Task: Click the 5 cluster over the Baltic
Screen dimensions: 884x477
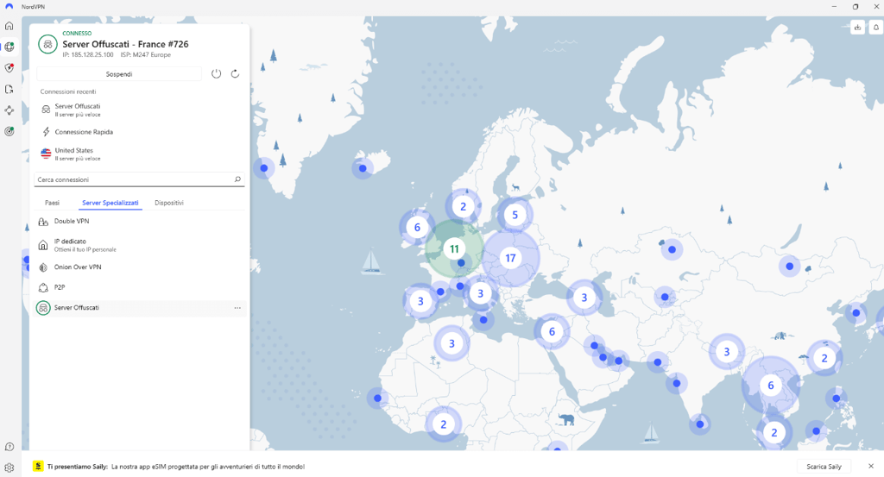Action: [515, 215]
